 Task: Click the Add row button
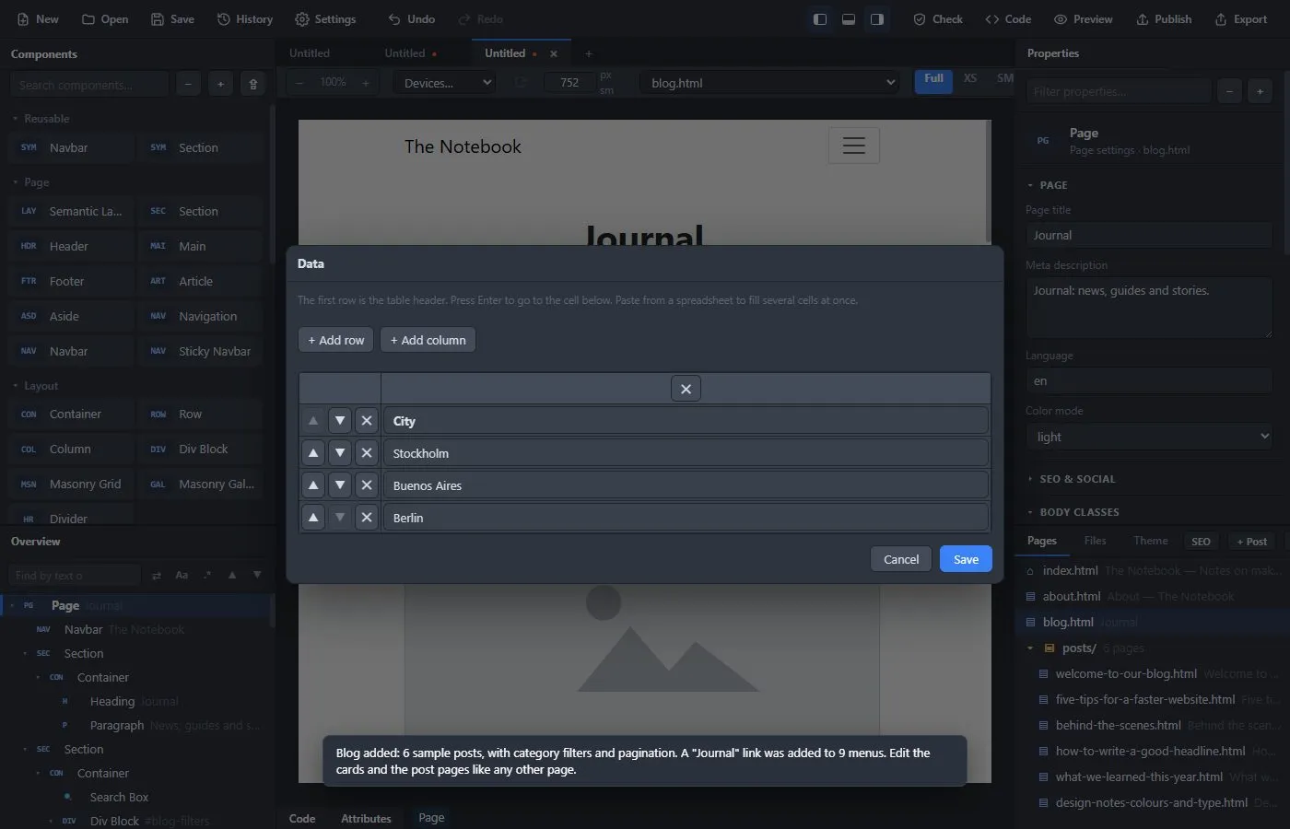click(336, 340)
